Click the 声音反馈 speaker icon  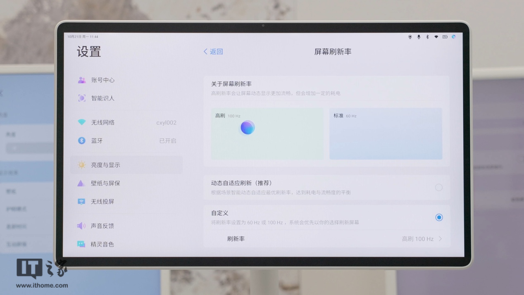pyautogui.click(x=81, y=226)
